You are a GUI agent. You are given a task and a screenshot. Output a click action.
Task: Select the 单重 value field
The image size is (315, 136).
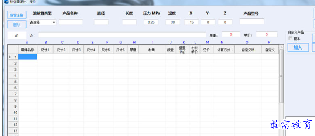(x=231, y=34)
